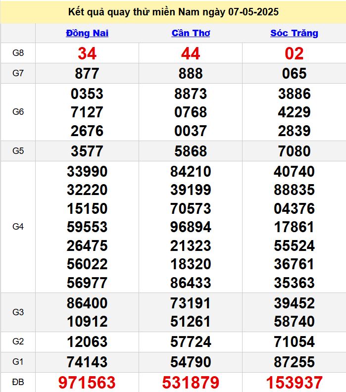Viewport: 346px width, 392px height.
Task: Click G4 result 88835
Action: [294, 190]
